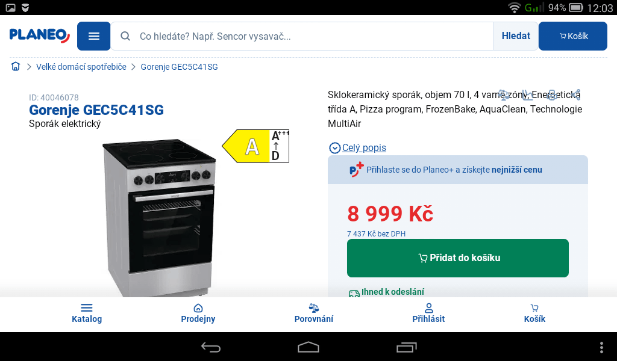Open the price history chart icon

pyautogui.click(x=528, y=94)
